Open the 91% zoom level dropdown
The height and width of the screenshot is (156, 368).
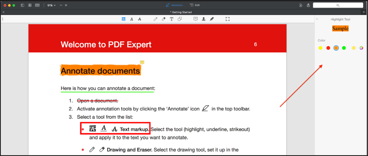click(x=51, y=5)
